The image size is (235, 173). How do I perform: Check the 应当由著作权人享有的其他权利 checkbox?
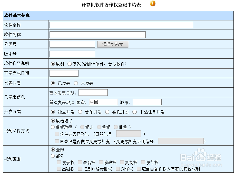(139, 169)
